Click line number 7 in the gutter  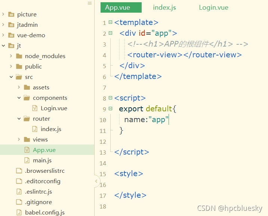point(104,88)
